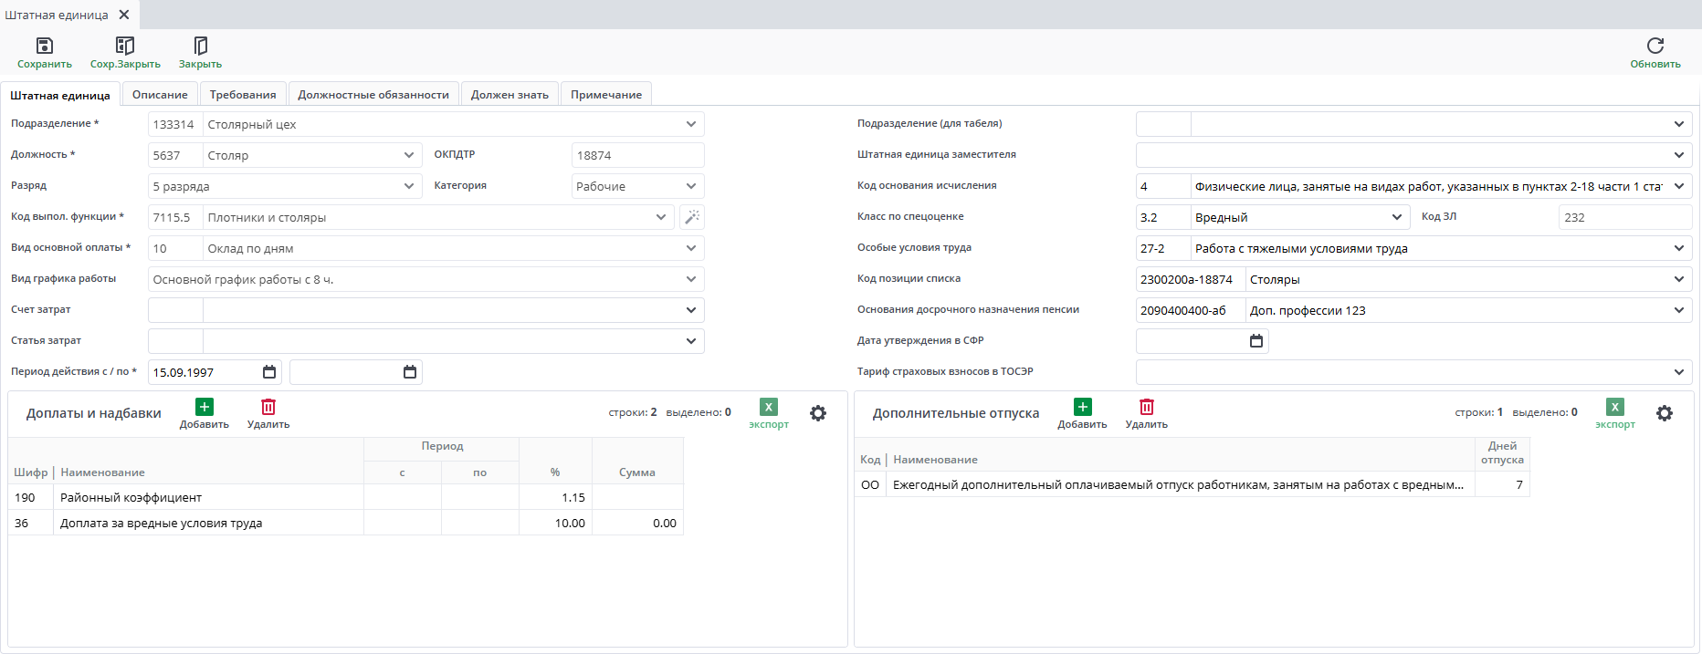Click the Сохранить save icon

tap(44, 47)
